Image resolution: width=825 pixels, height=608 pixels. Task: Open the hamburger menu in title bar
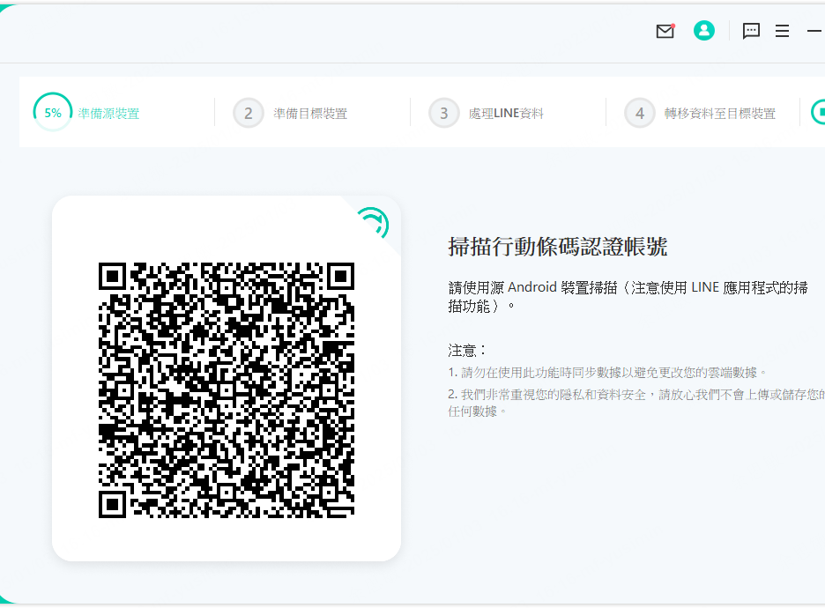782,31
